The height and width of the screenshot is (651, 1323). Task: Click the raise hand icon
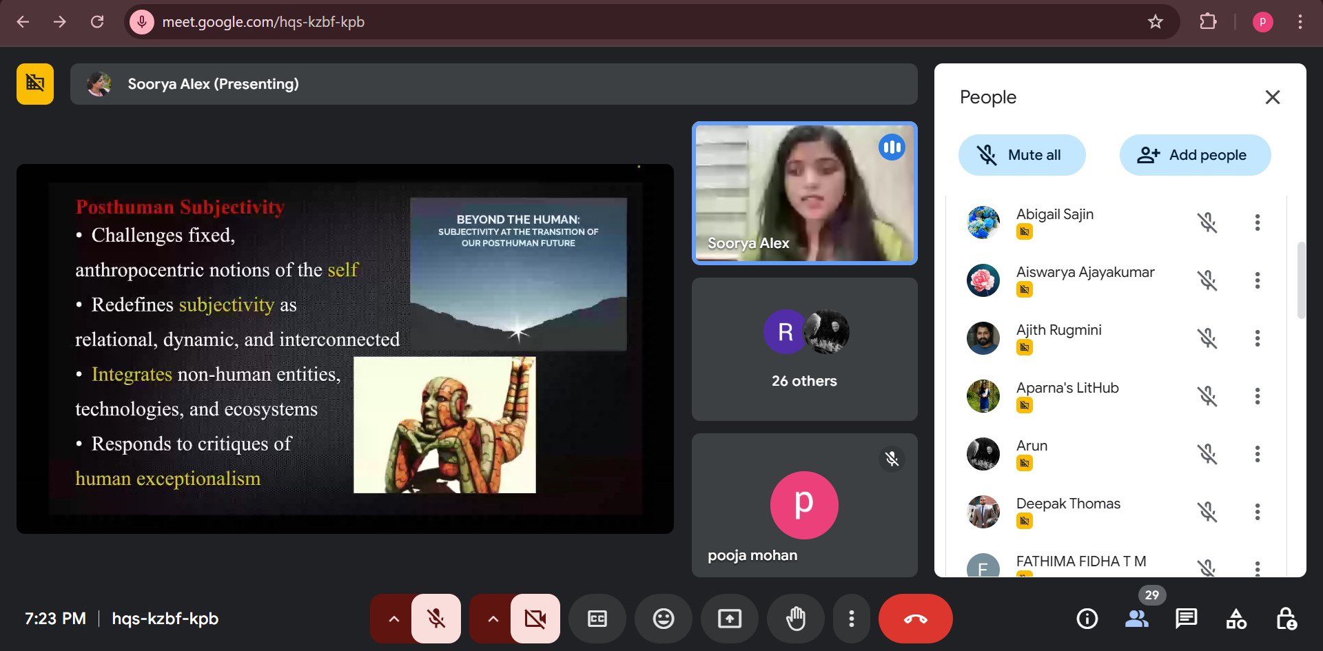(796, 619)
